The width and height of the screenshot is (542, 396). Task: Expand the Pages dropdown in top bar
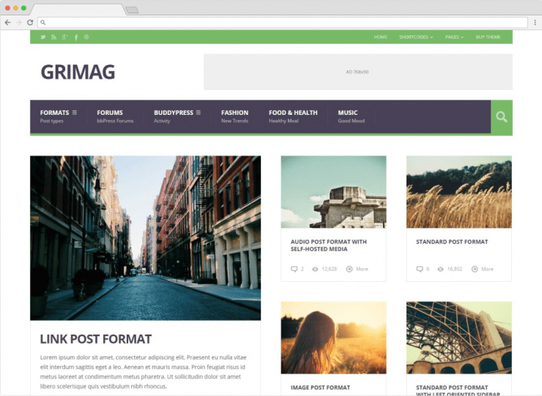pos(454,37)
